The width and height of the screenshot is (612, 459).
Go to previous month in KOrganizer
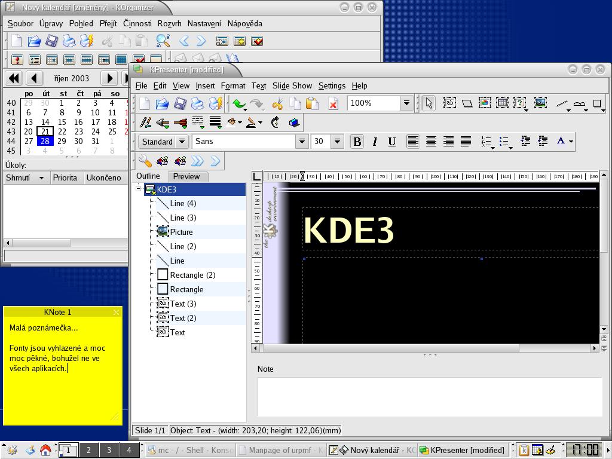[x=34, y=78]
